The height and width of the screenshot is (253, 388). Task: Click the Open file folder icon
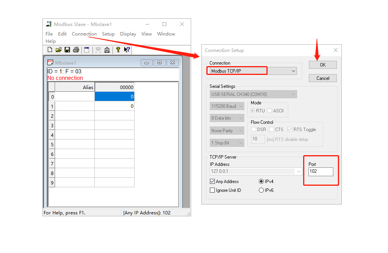coord(58,50)
